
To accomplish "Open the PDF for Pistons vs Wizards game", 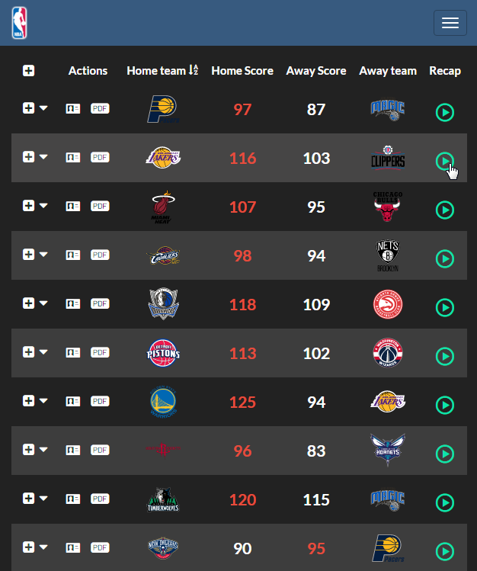I will [x=100, y=352].
